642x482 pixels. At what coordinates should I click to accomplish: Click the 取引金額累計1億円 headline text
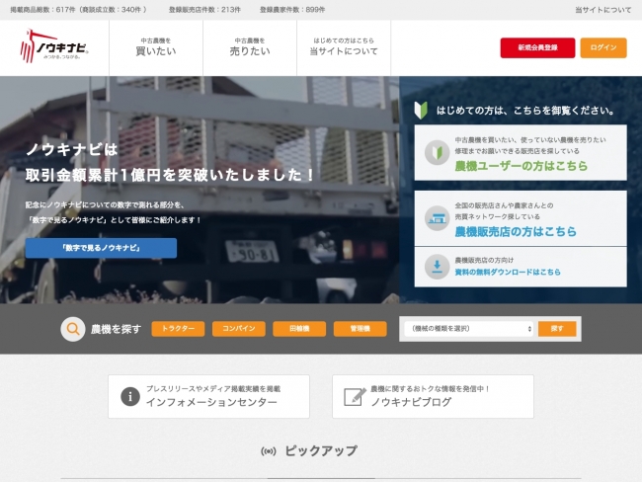(x=169, y=175)
